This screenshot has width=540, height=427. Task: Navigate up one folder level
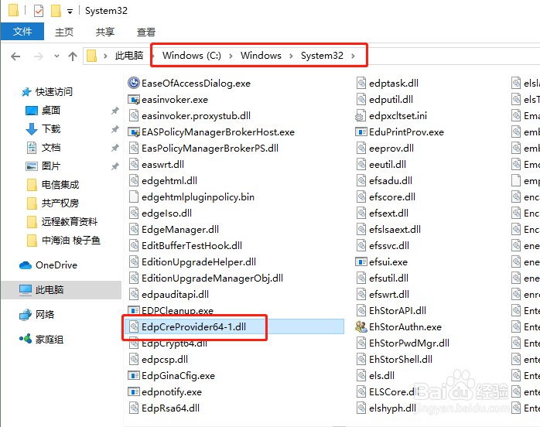pyautogui.click(x=73, y=56)
